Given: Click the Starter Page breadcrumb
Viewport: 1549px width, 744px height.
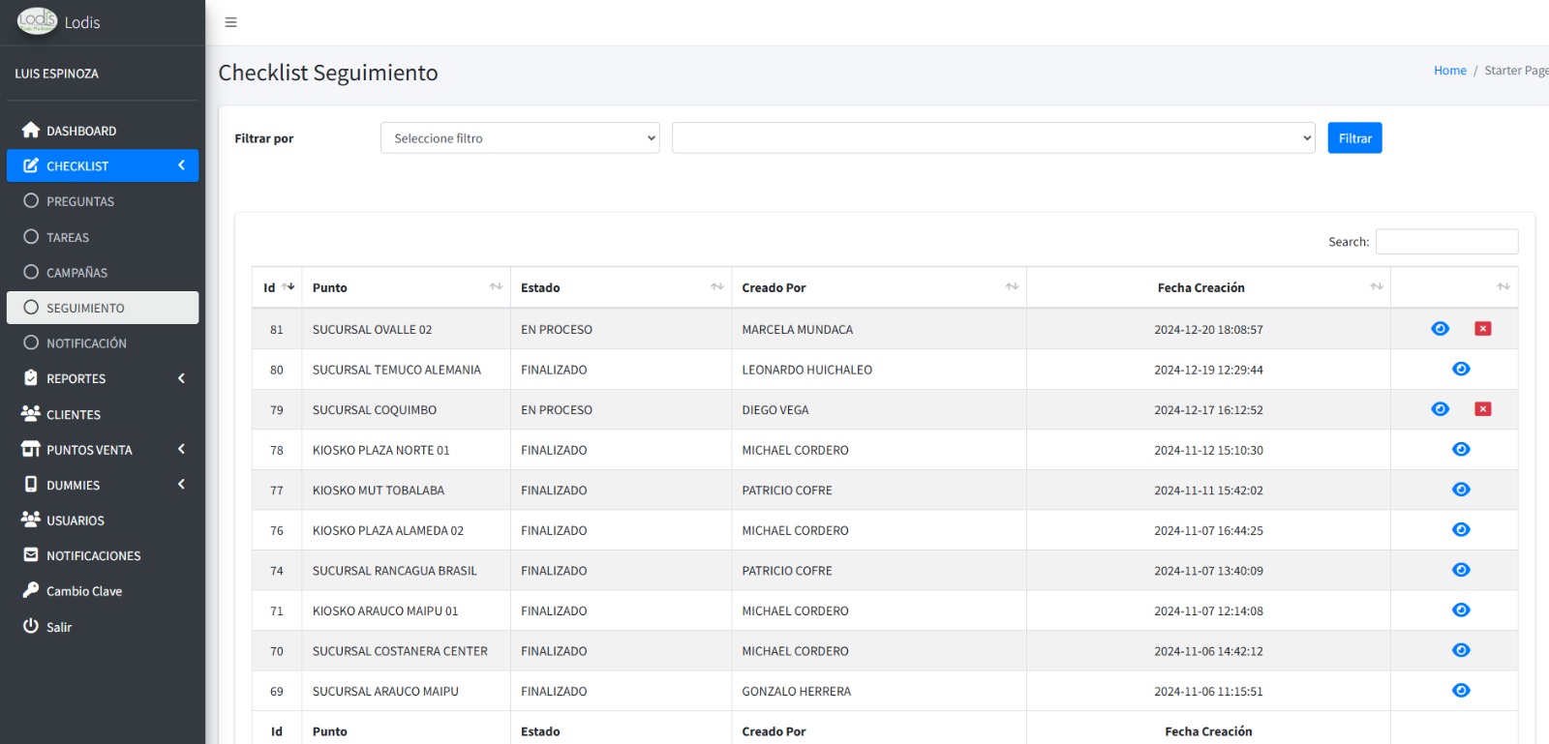Looking at the screenshot, I should [x=1516, y=71].
